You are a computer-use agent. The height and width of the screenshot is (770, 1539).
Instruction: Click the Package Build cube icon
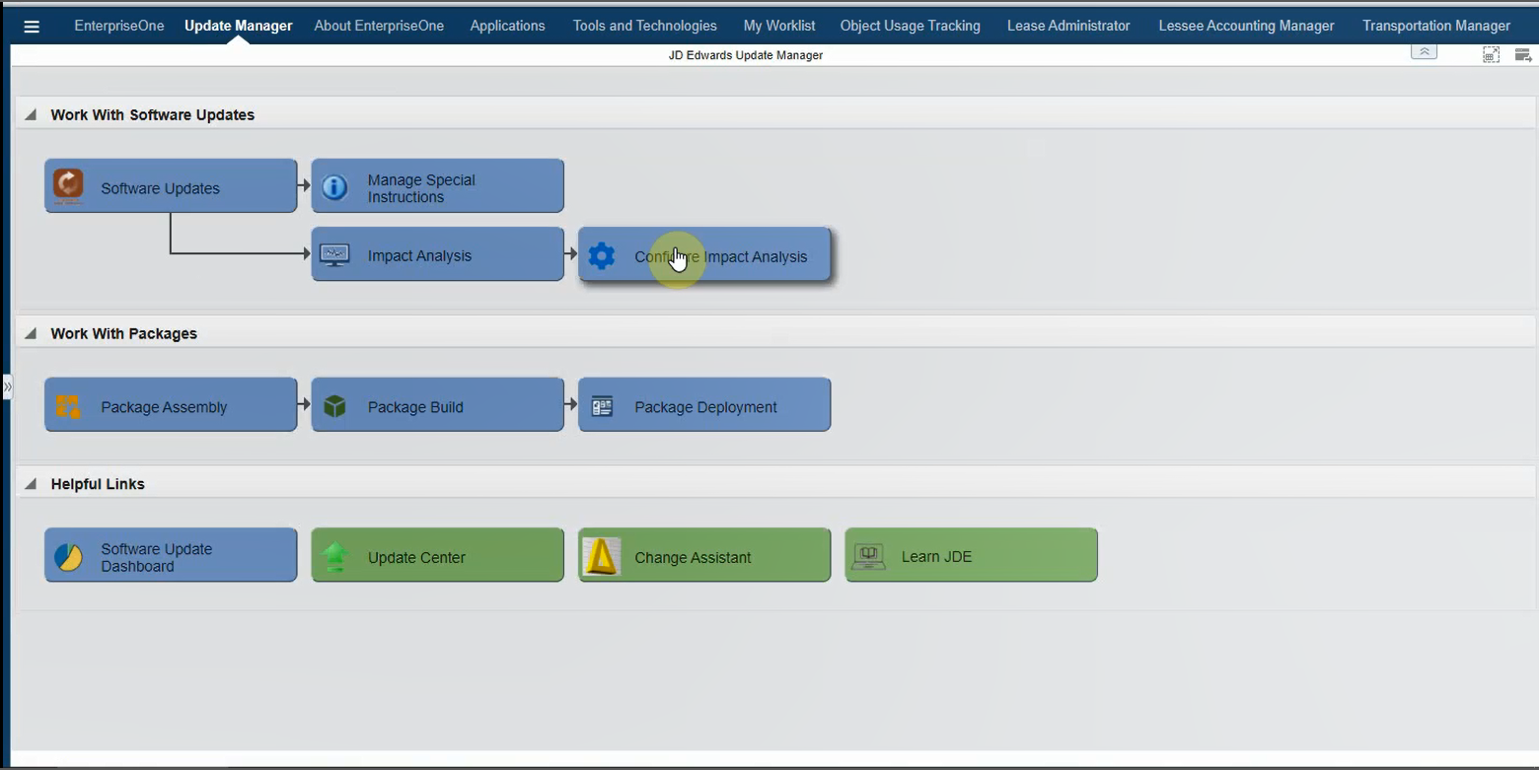pos(334,406)
